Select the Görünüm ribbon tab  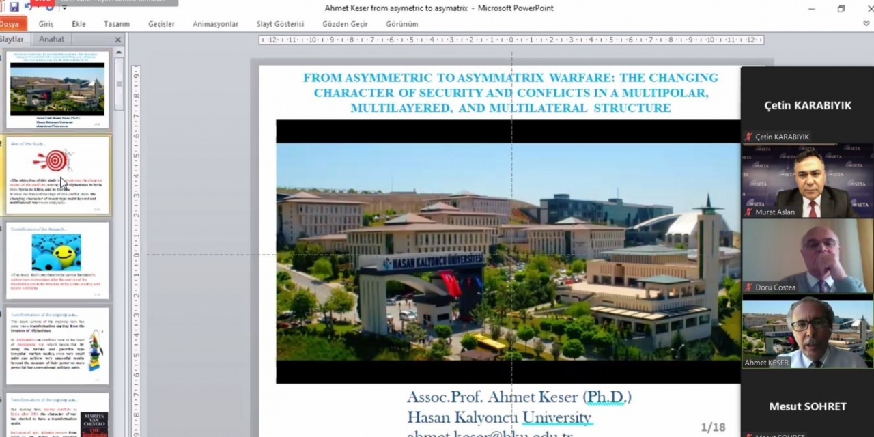point(402,24)
